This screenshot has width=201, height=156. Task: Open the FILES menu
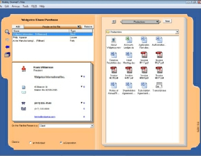[34, 6]
